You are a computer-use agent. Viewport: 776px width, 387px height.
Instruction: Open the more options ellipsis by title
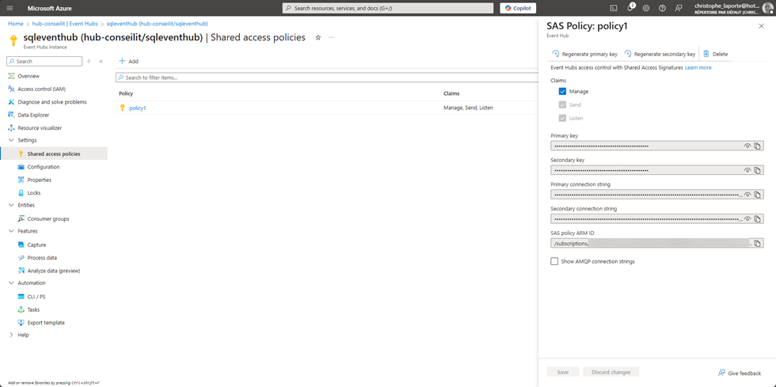click(x=331, y=38)
